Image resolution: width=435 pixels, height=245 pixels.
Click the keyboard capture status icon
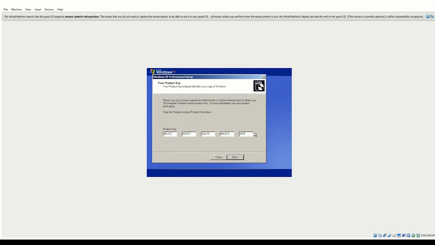[x=418, y=235]
